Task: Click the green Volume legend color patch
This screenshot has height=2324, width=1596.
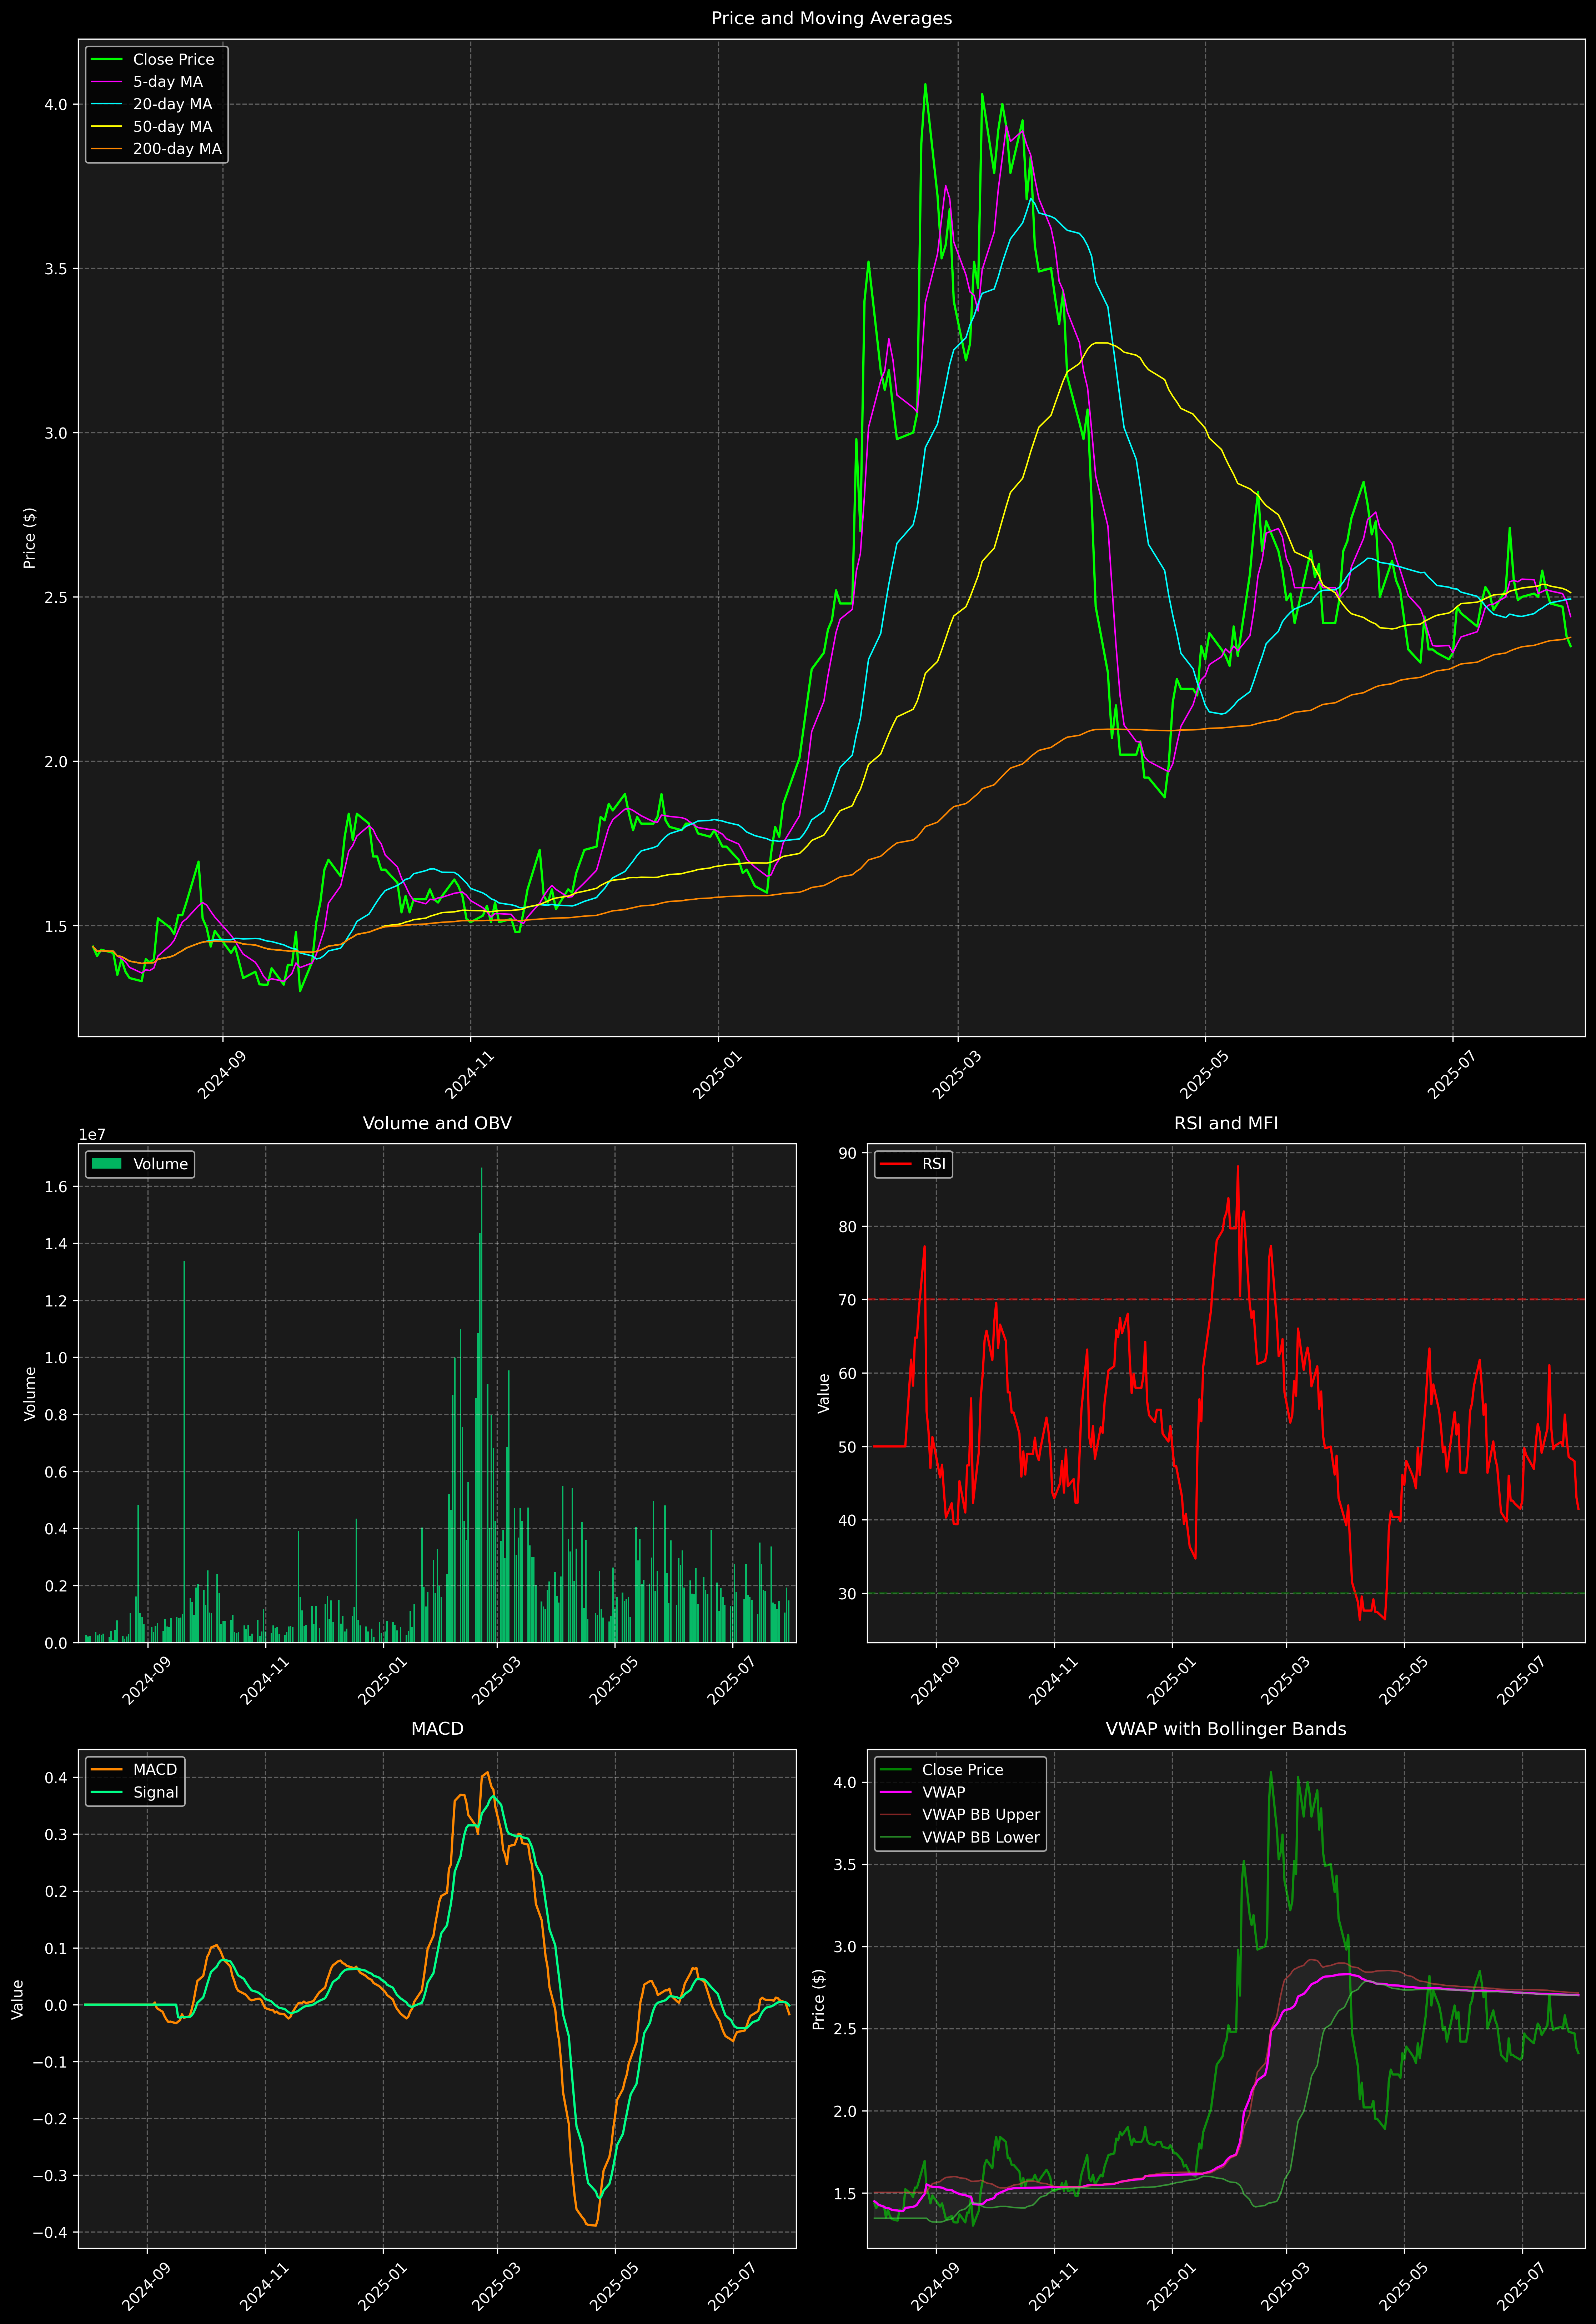Action: click(x=106, y=1164)
